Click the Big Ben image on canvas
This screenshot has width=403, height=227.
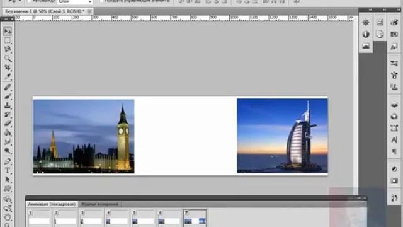84,136
